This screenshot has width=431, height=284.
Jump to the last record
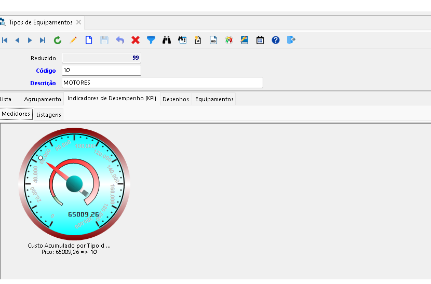click(43, 40)
